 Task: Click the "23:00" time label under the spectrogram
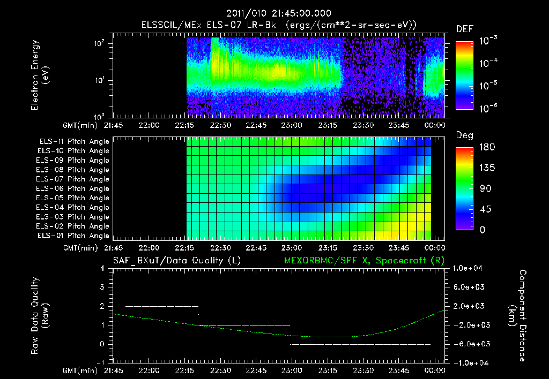click(x=292, y=125)
